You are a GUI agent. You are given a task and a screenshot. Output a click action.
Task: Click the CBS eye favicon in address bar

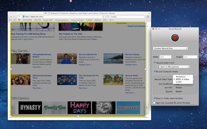click(24, 17)
